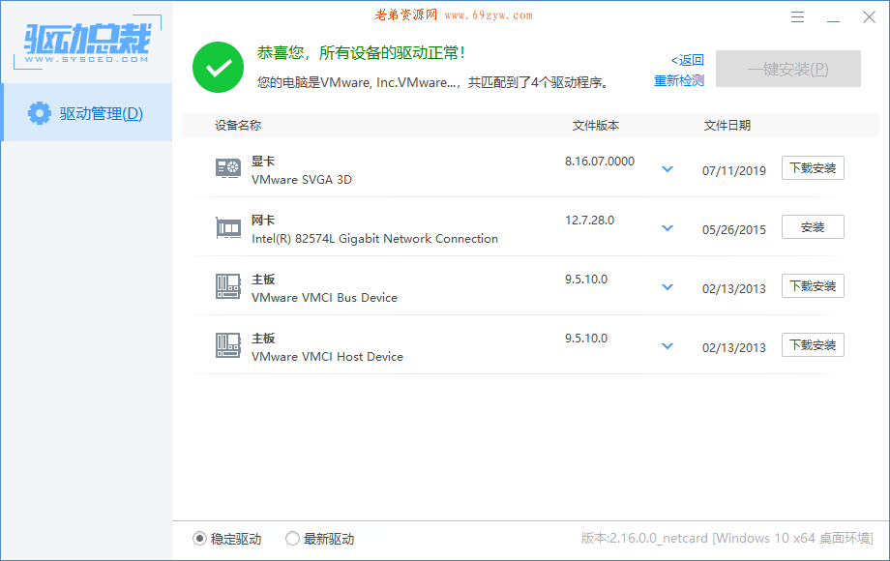The width and height of the screenshot is (890, 561).
Task: Click the <返回 link
Action: click(x=687, y=60)
